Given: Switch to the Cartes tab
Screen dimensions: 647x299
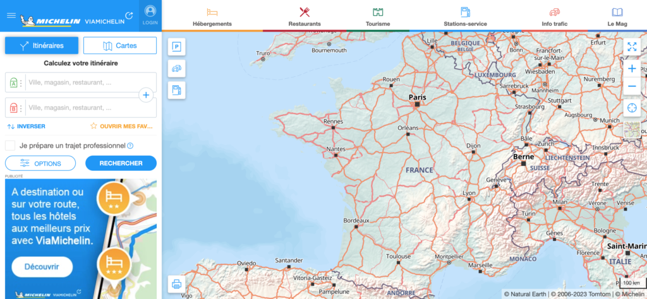Looking at the screenshot, I should (x=120, y=45).
